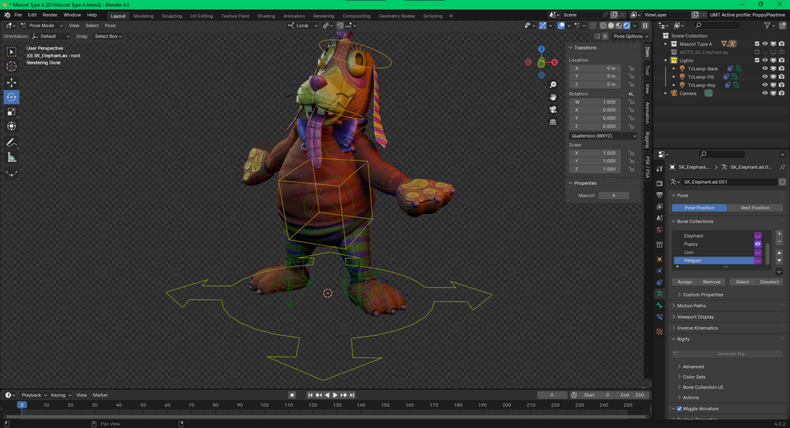Toggle visibility eye for TriLamp-Back
Viewport: 790px width, 428px height.
coord(765,68)
